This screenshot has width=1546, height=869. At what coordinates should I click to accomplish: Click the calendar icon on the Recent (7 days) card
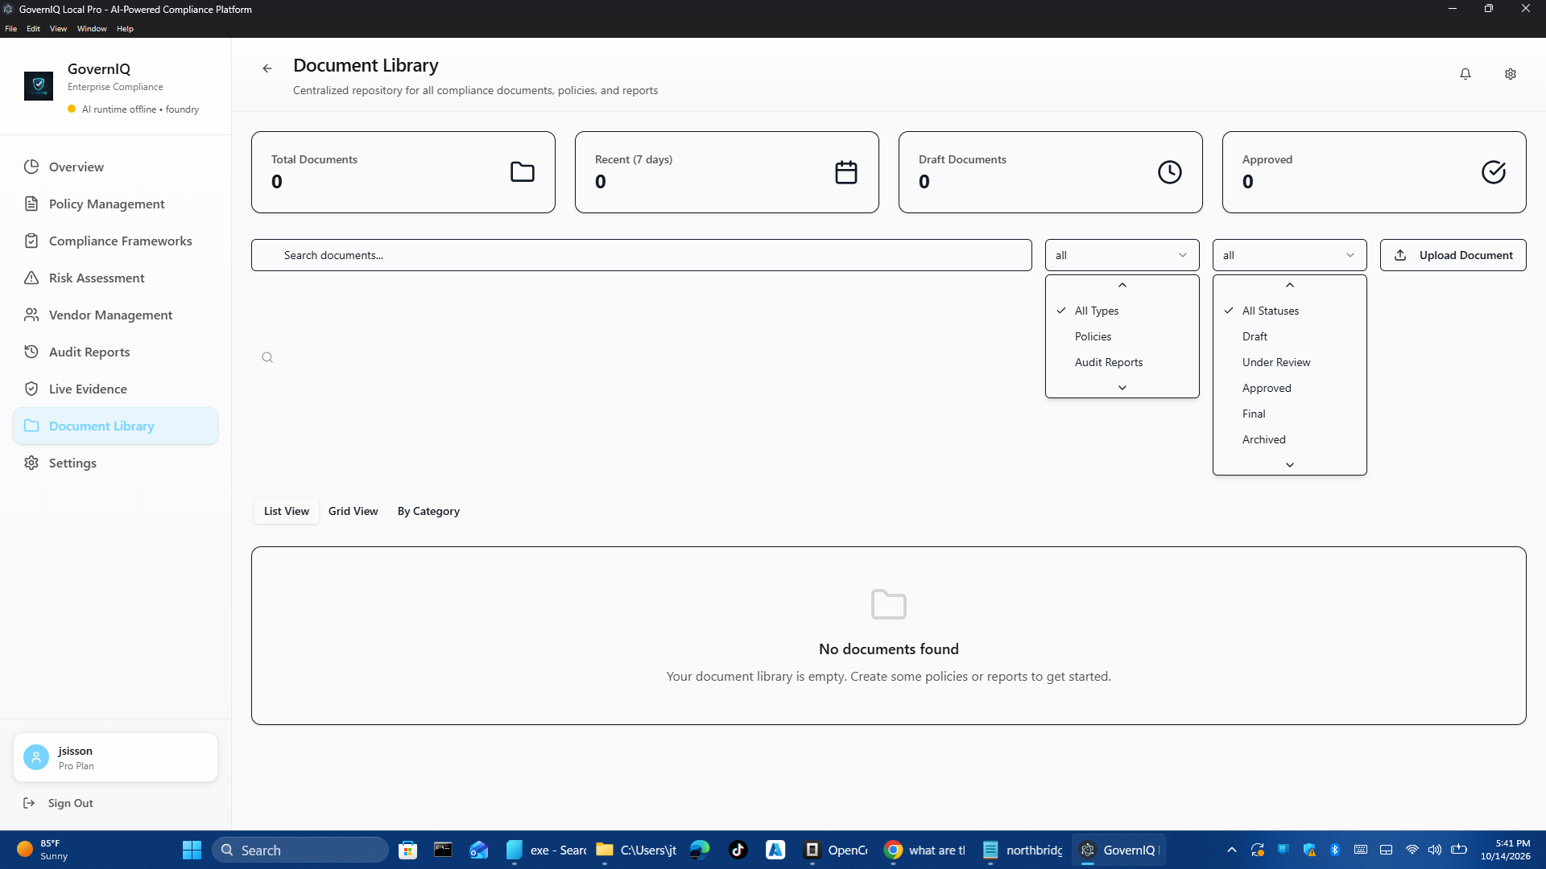click(x=846, y=172)
